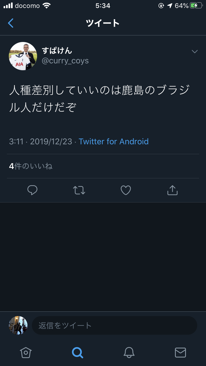Go to the Home tab
This screenshot has width=206, height=366.
click(26, 352)
